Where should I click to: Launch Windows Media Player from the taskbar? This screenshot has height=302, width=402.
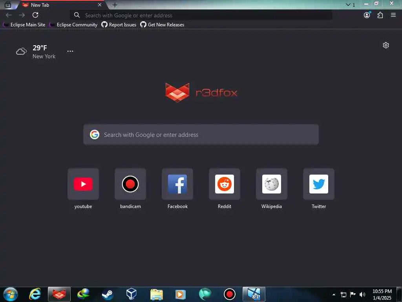pos(180,294)
